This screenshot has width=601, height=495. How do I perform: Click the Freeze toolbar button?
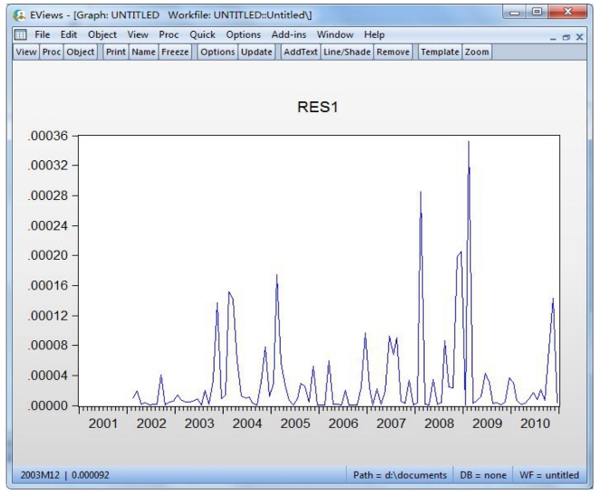(175, 52)
